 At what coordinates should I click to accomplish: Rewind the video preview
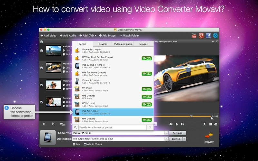tap(171, 124)
